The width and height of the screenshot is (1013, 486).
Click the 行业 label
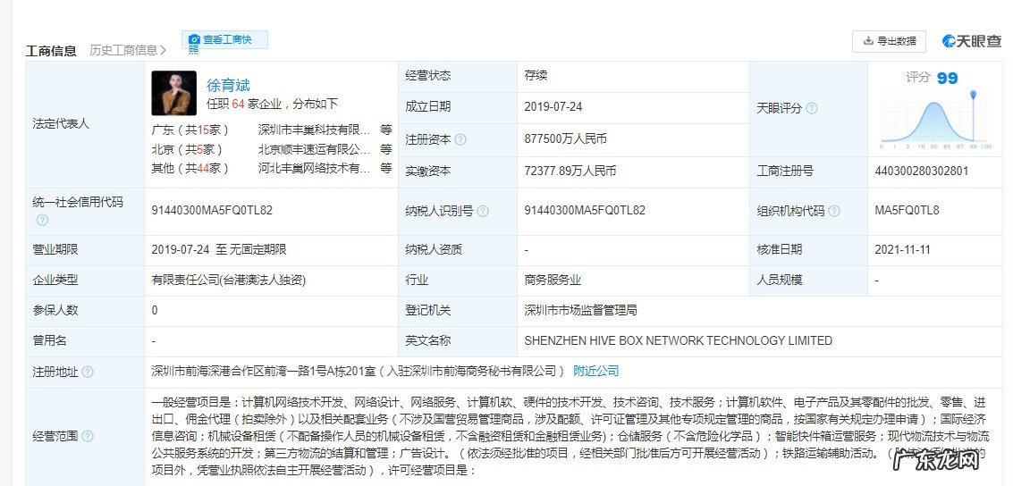417,281
